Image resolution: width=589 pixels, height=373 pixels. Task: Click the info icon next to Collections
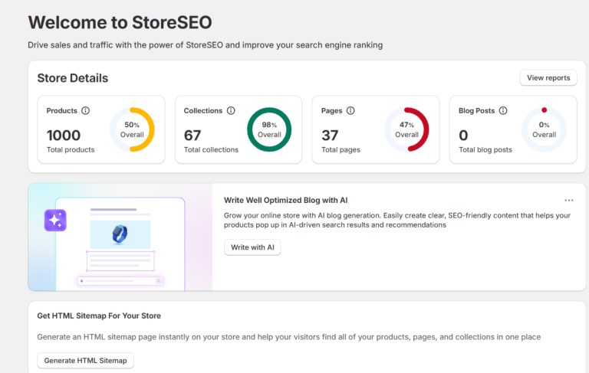[x=231, y=111]
